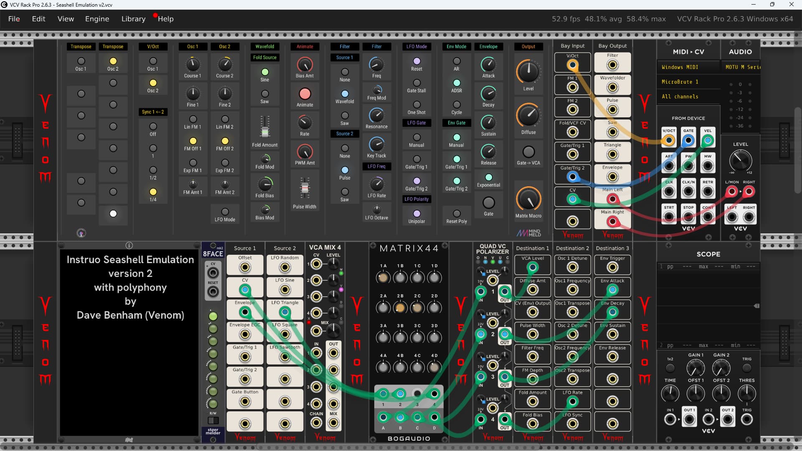The width and height of the screenshot is (802, 451).
Task: Click the Filter Resonance knob
Action: point(376,115)
